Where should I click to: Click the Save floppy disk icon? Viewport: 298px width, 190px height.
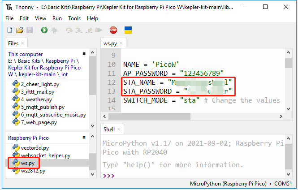coord(30,30)
